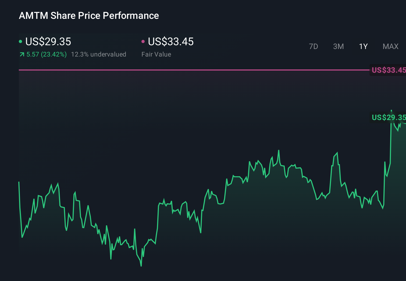The image size is (406, 281).
Task: Click the green upward trend arrow icon
Action: [x=22, y=54]
